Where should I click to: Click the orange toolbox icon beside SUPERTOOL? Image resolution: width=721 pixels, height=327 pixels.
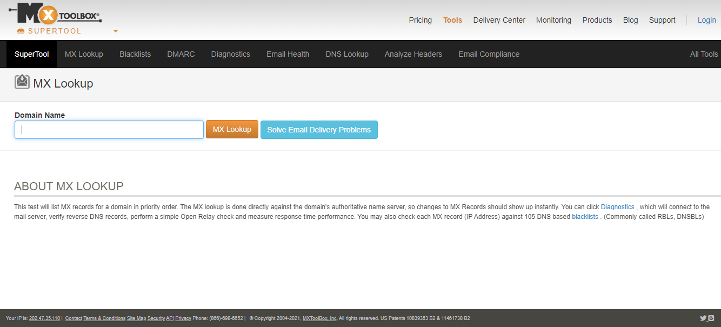(21, 31)
